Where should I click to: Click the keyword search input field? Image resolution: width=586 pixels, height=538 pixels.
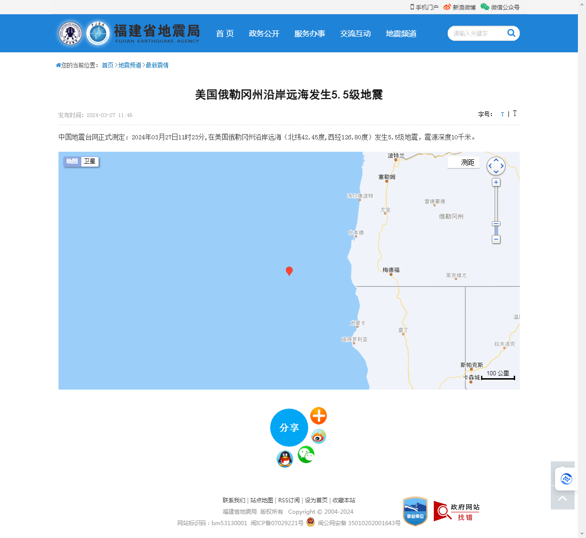click(x=476, y=33)
